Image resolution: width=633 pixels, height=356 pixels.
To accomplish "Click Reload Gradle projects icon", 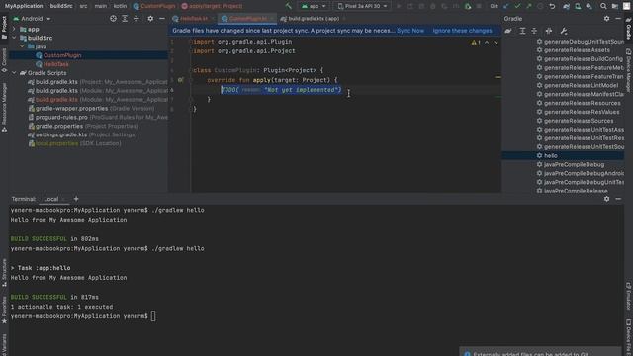I will pyautogui.click(x=508, y=31).
